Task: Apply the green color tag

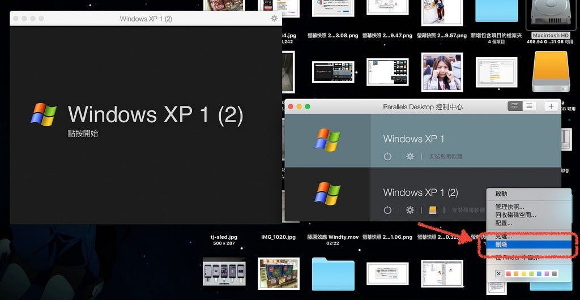Action: 531,274
